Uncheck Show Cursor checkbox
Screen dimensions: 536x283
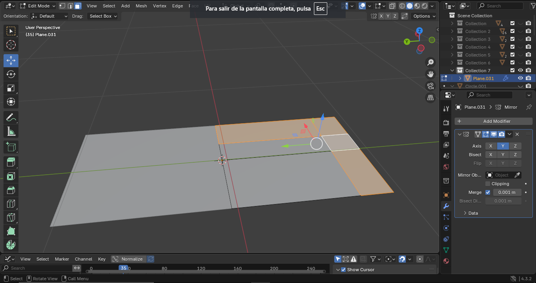point(343,270)
